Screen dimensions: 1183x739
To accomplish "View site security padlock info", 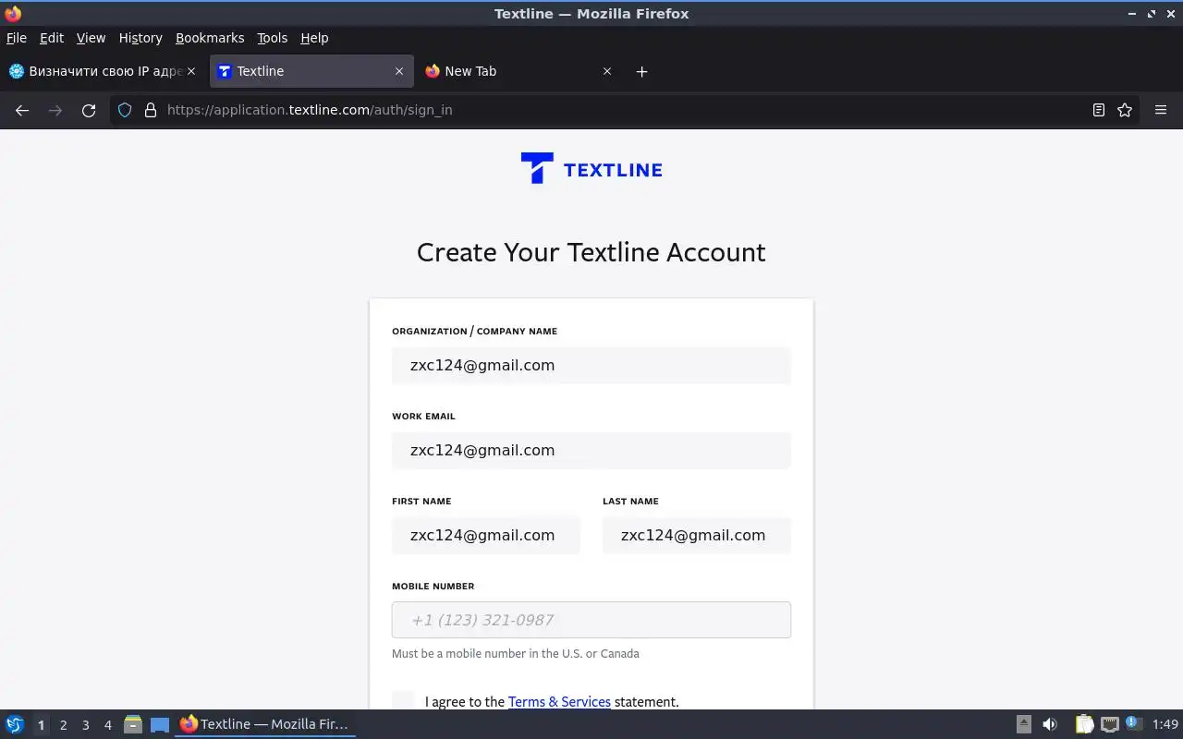I will [151, 110].
